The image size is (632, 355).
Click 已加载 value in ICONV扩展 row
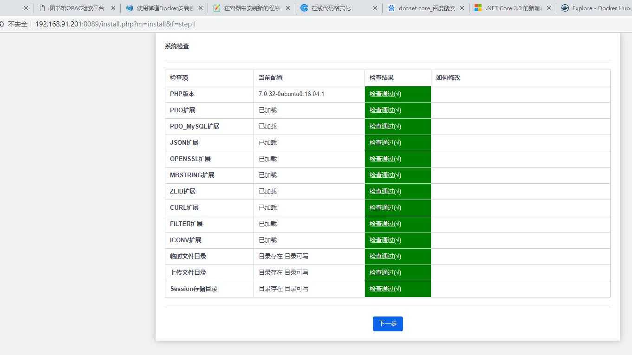267,240
